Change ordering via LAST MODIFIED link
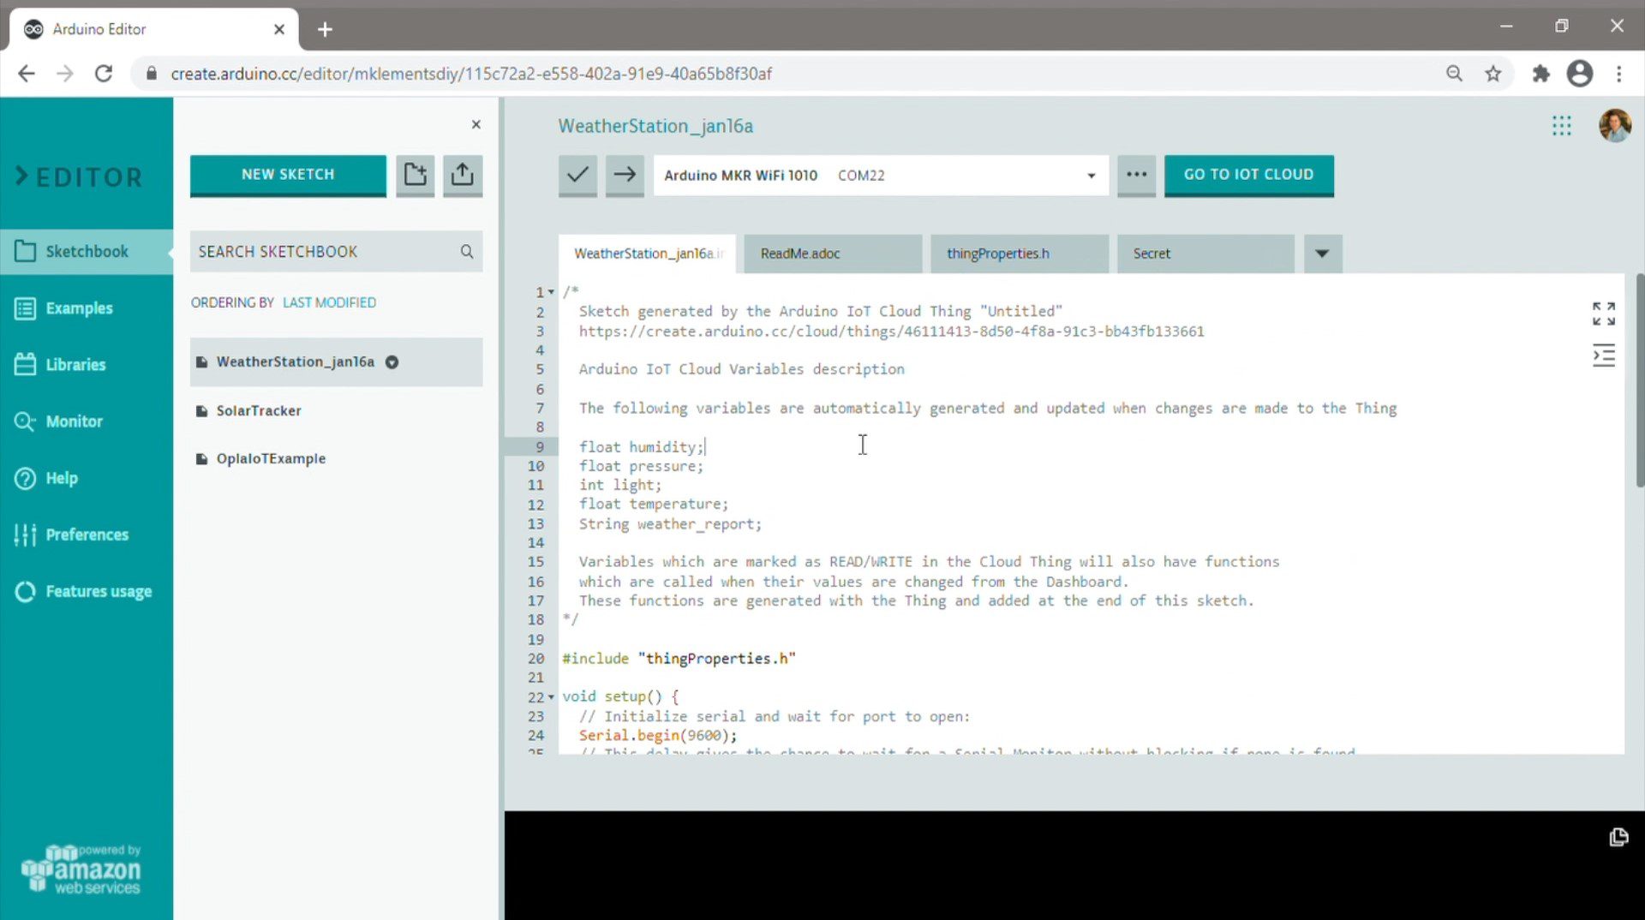The image size is (1645, 920). (x=329, y=302)
